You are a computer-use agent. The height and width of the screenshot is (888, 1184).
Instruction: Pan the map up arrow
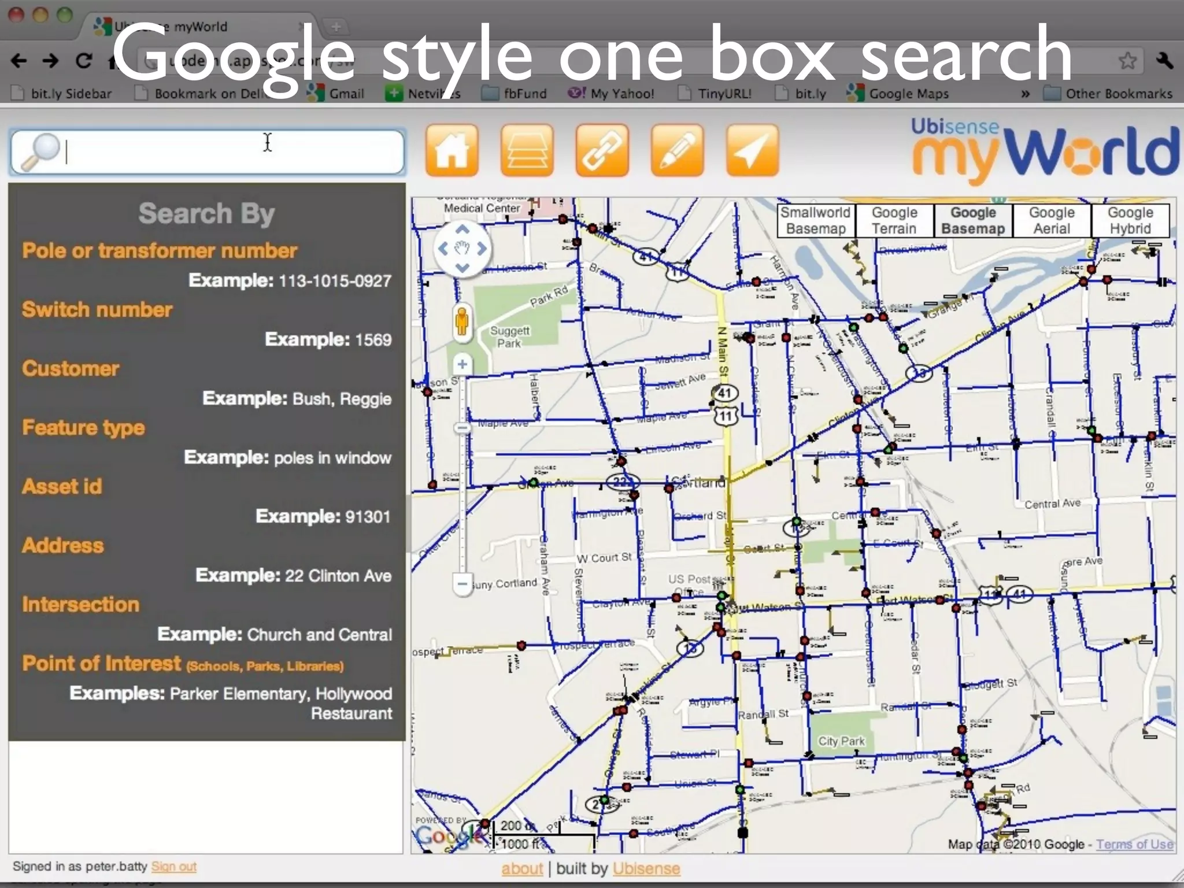click(x=462, y=230)
